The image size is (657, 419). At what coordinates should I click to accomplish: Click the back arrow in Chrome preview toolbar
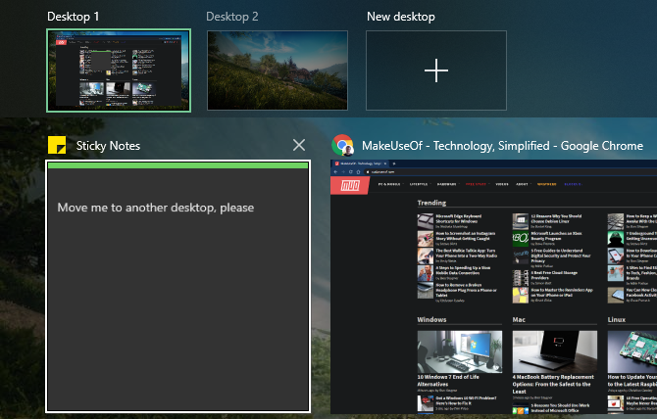click(x=335, y=172)
